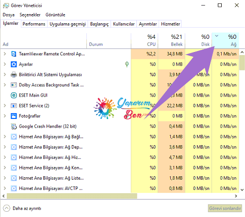
Task: Open the Seçenekler menu
Action: 30,15
